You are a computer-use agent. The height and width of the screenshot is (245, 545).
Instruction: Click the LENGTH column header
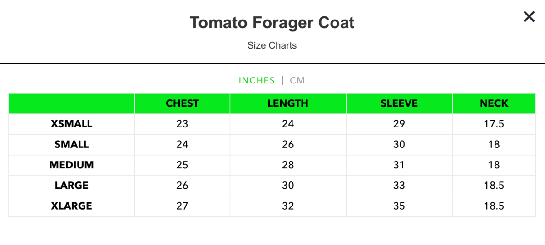(288, 103)
